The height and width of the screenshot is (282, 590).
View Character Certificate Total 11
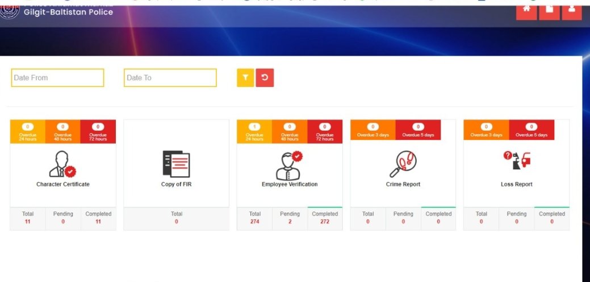(28, 218)
